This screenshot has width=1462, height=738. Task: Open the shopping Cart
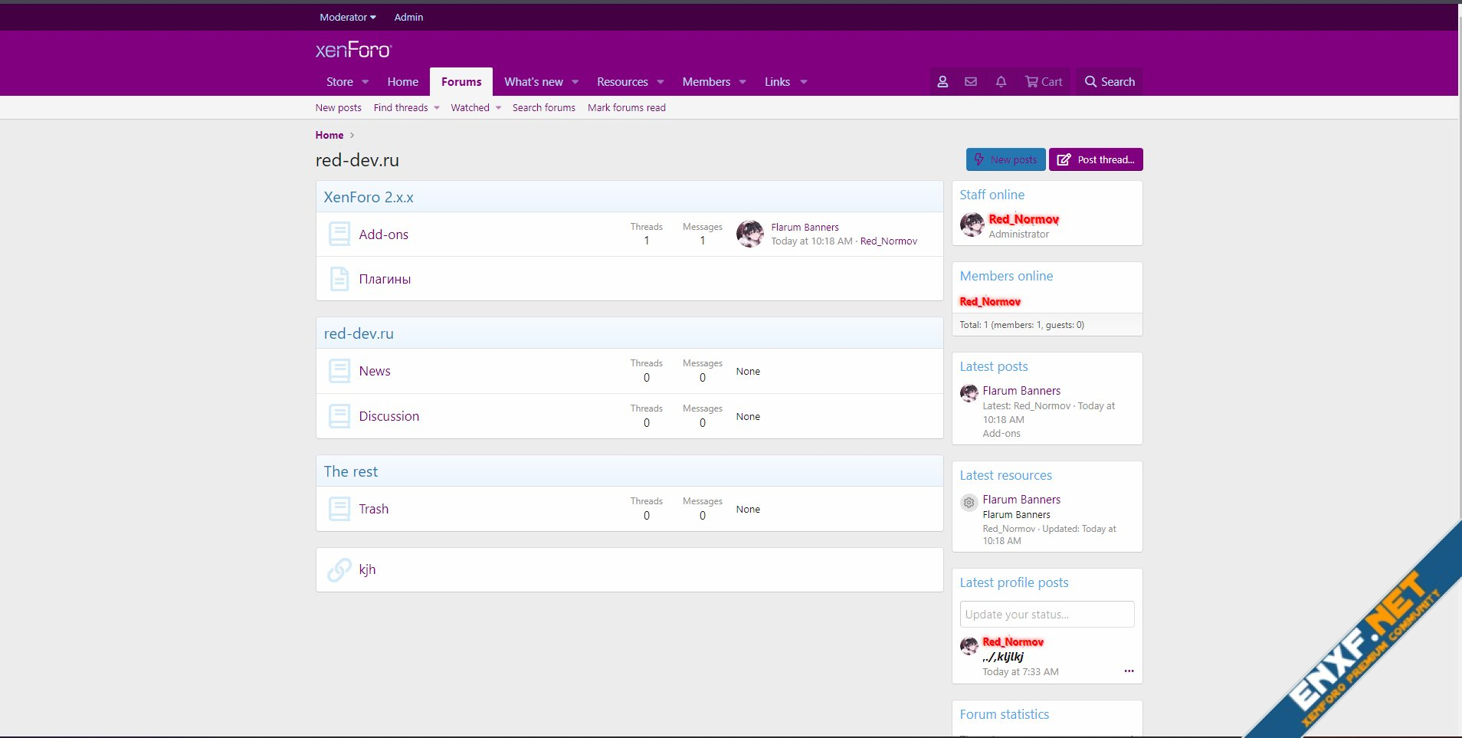pos(1044,82)
